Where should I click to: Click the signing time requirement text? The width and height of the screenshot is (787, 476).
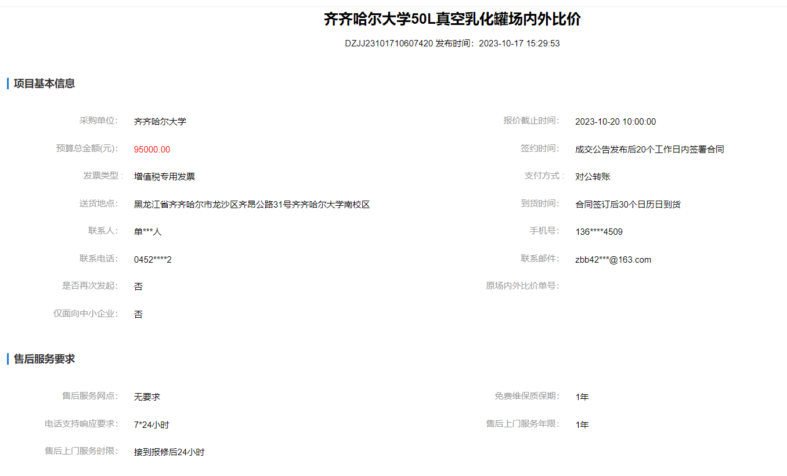coord(649,150)
